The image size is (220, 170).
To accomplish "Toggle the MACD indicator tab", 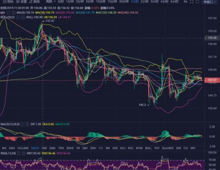I will pos(35,148).
